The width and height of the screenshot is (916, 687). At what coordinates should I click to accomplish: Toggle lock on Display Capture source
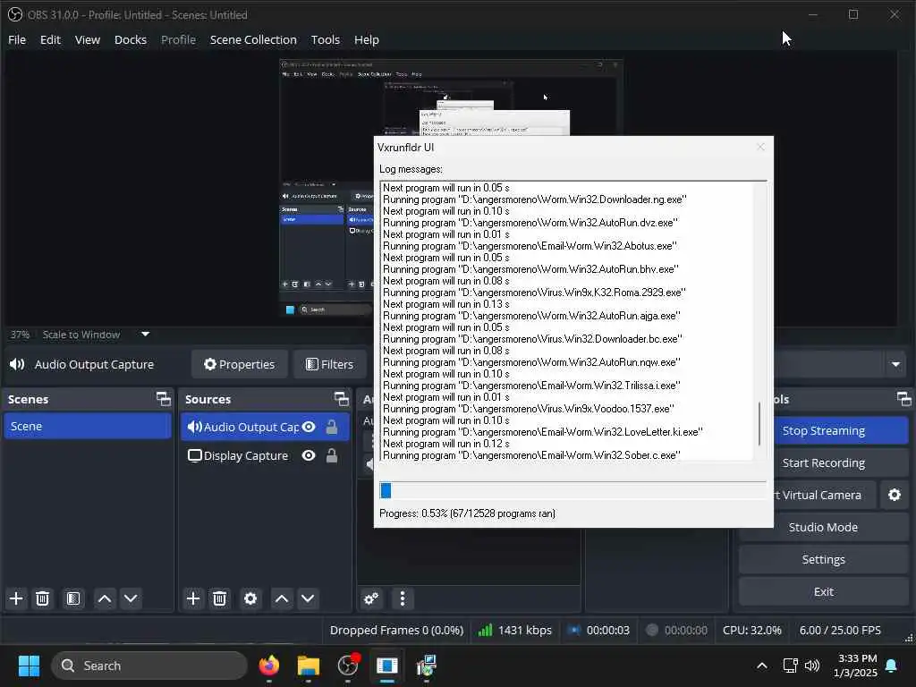pos(332,455)
